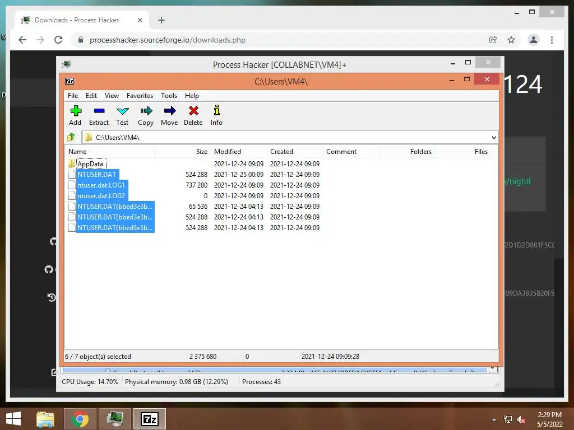Select the ntuser.dat.LOG2 file
Screen dimensions: 574x430
tap(101, 195)
